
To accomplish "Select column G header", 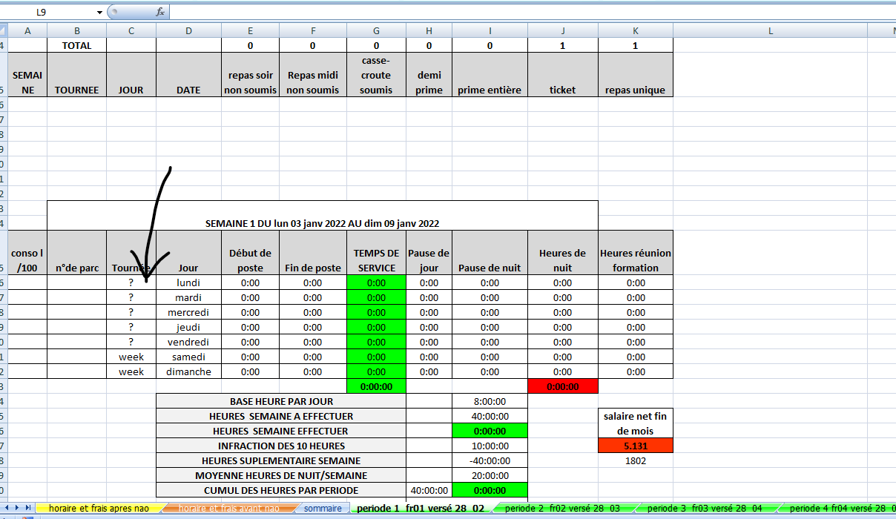I will pos(376,30).
